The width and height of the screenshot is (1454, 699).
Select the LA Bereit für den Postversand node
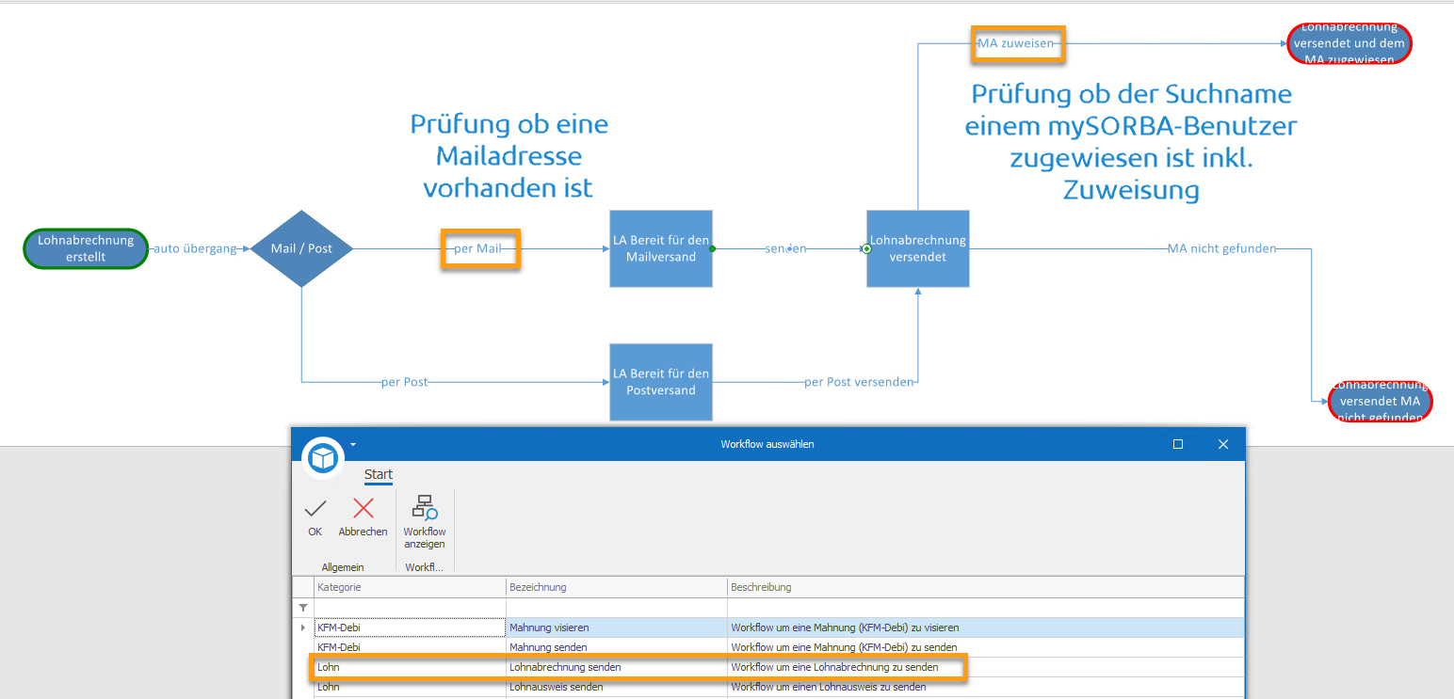(661, 382)
